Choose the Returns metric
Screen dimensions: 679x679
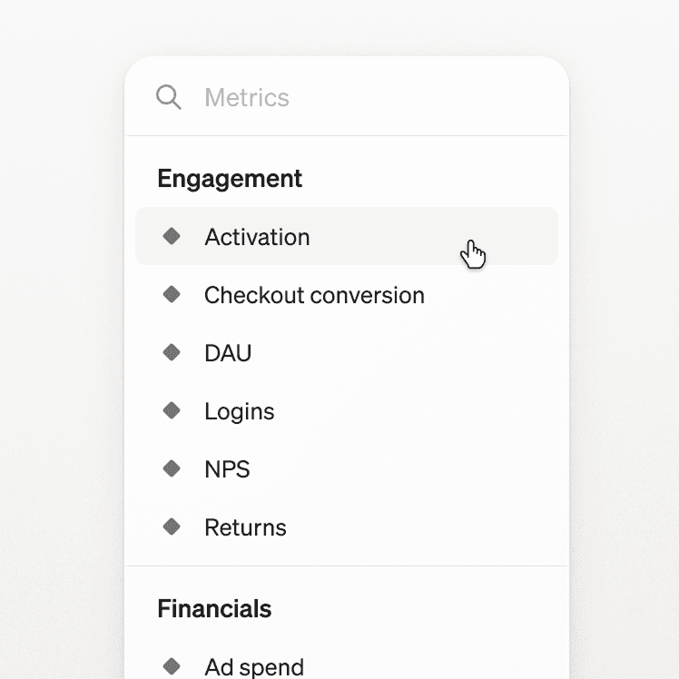coord(245,527)
